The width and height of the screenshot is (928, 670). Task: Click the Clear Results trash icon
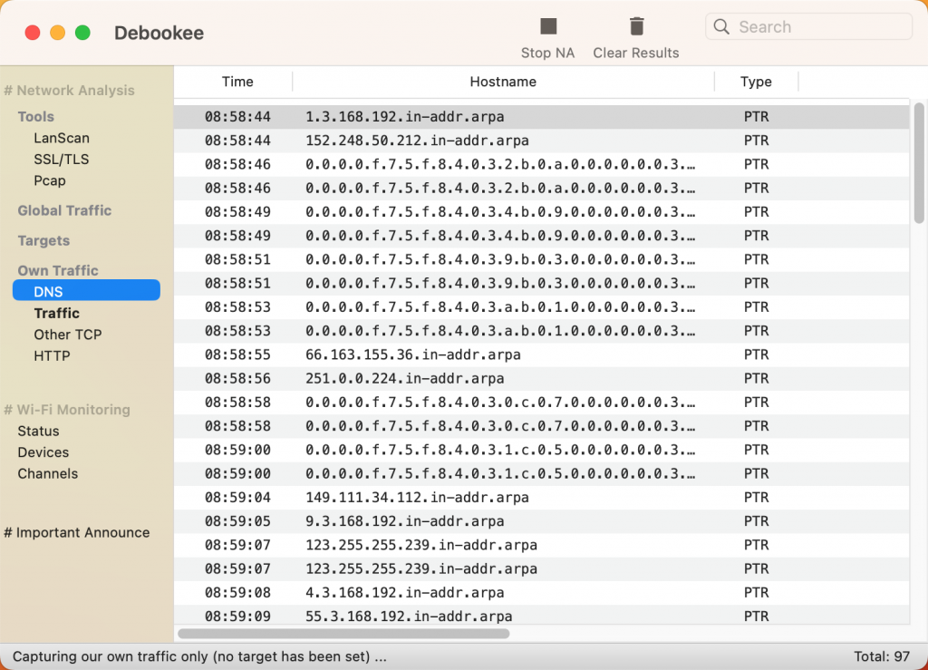(636, 25)
